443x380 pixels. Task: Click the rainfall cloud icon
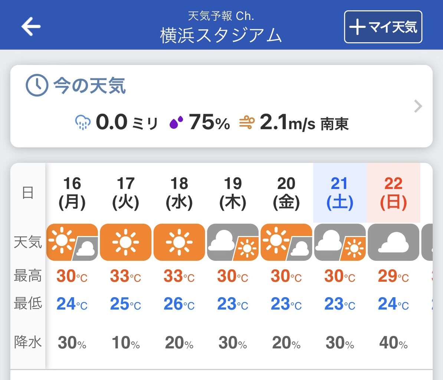pyautogui.click(x=83, y=122)
